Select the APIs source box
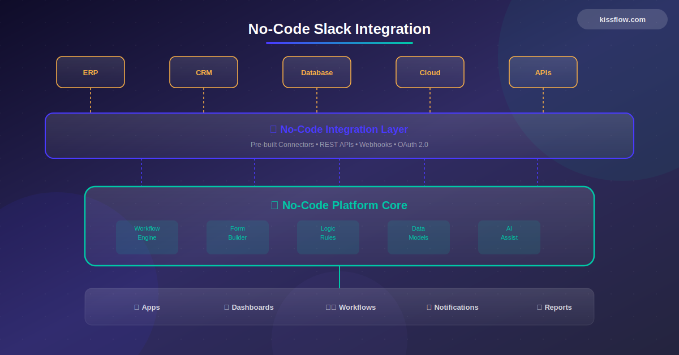The image size is (679, 355). coord(543,72)
